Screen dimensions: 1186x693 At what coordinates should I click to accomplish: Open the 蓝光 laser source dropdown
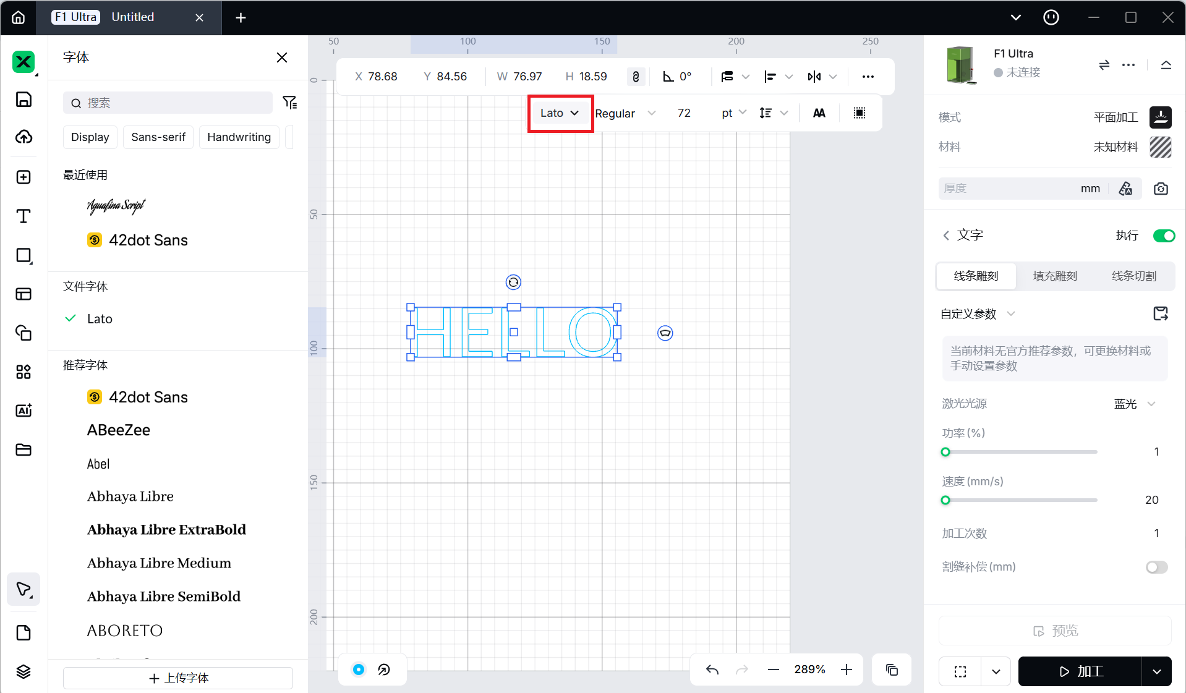tap(1135, 404)
